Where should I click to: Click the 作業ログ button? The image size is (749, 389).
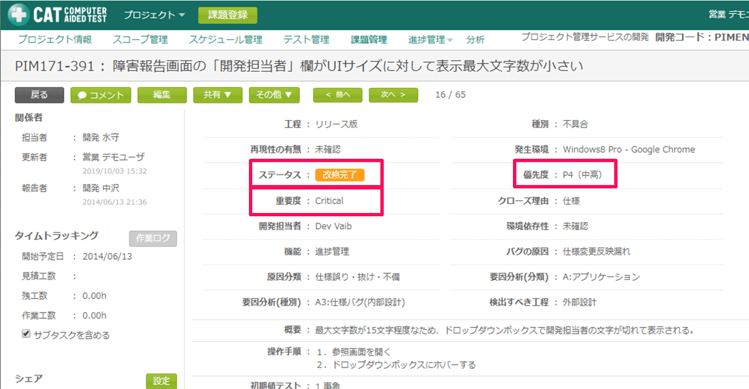click(x=153, y=239)
